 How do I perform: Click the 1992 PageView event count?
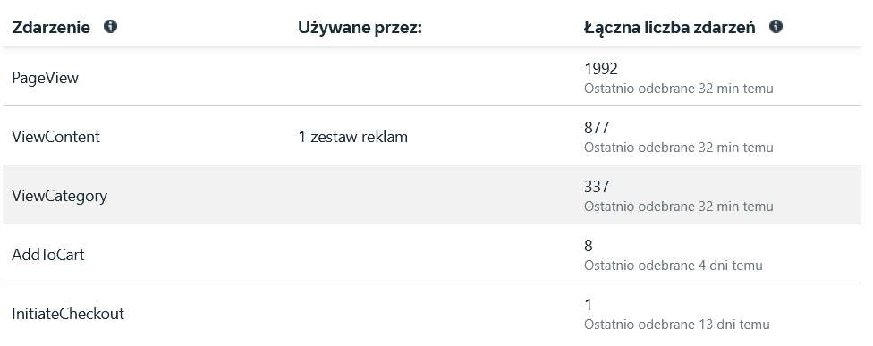pos(601,69)
